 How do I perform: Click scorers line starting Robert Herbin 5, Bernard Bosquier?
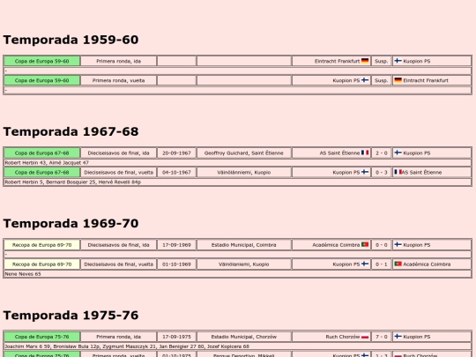(73, 182)
